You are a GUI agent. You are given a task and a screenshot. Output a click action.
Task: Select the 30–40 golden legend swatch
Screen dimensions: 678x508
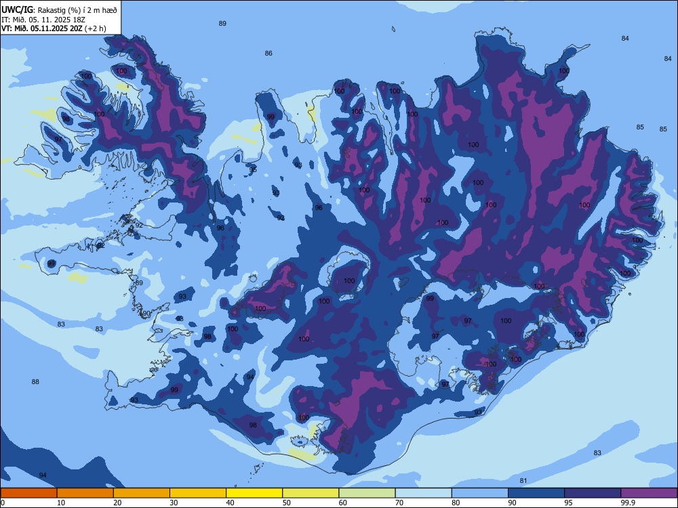click(x=198, y=493)
